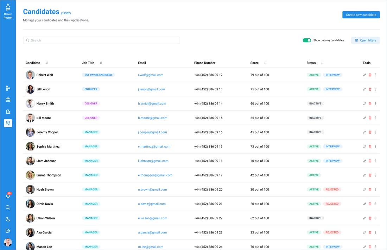The height and width of the screenshot is (250, 387).
Task: Delete Ethan Wilson using trash icon
Action: coord(370,218)
